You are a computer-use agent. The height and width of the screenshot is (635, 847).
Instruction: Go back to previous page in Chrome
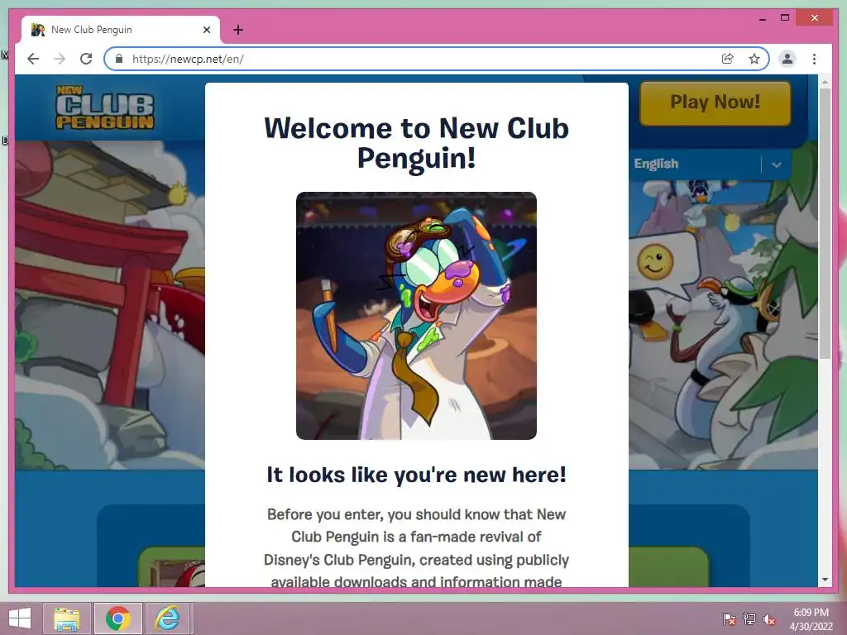coord(33,59)
